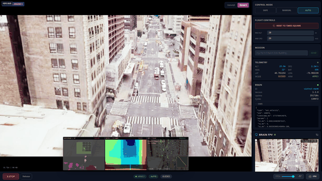Viewport: 322px width, 181px height.
Task: Click the Brain Uptime value
Action: [x=314, y=96]
